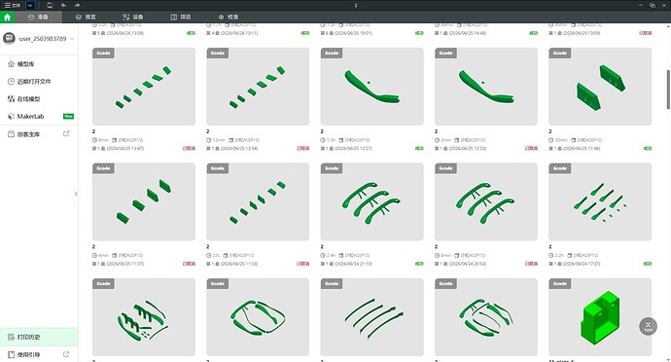Image resolution: width=671 pixels, height=362 pixels.
Task: Click Gcode badge on the 11:46 card
Action: pyautogui.click(x=560, y=54)
